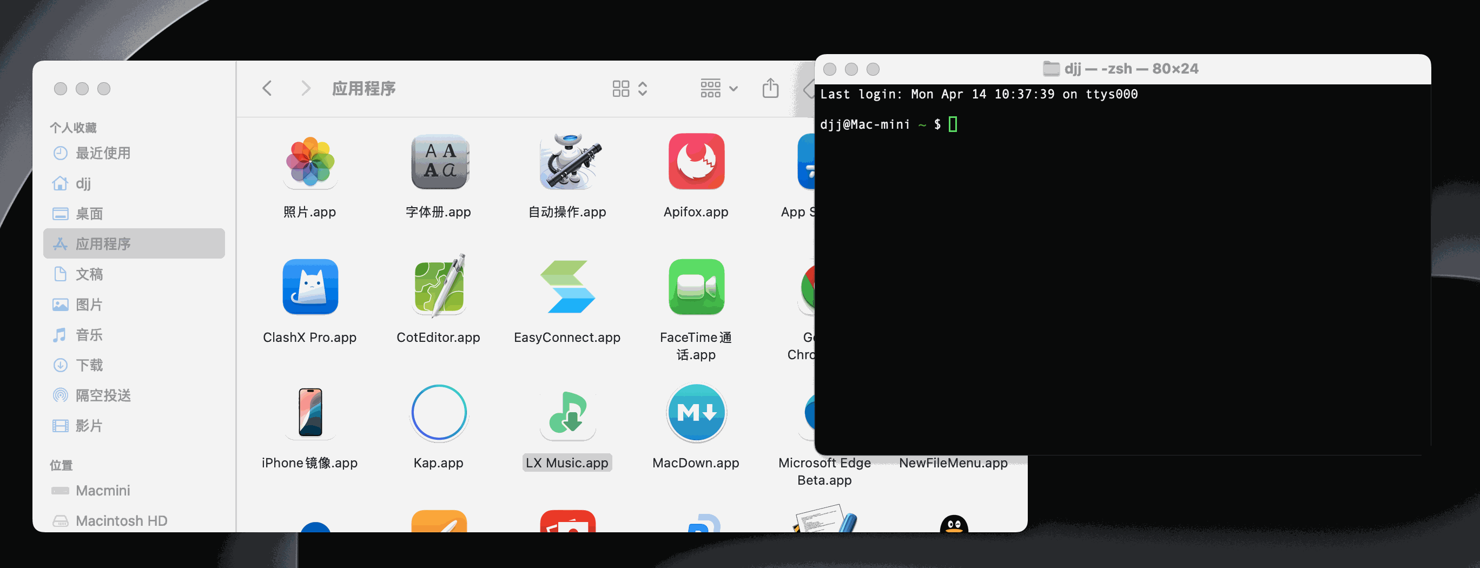Click the 位置 sidebar section header

[x=62, y=465]
